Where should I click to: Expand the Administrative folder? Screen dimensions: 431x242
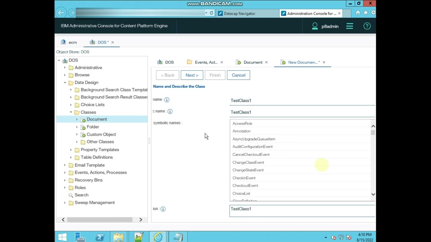pyautogui.click(x=65, y=68)
